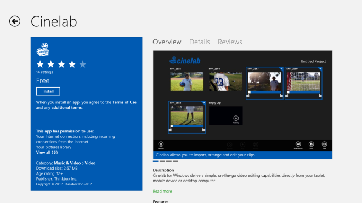Expand permissions with View all (6)

[x=47, y=152]
